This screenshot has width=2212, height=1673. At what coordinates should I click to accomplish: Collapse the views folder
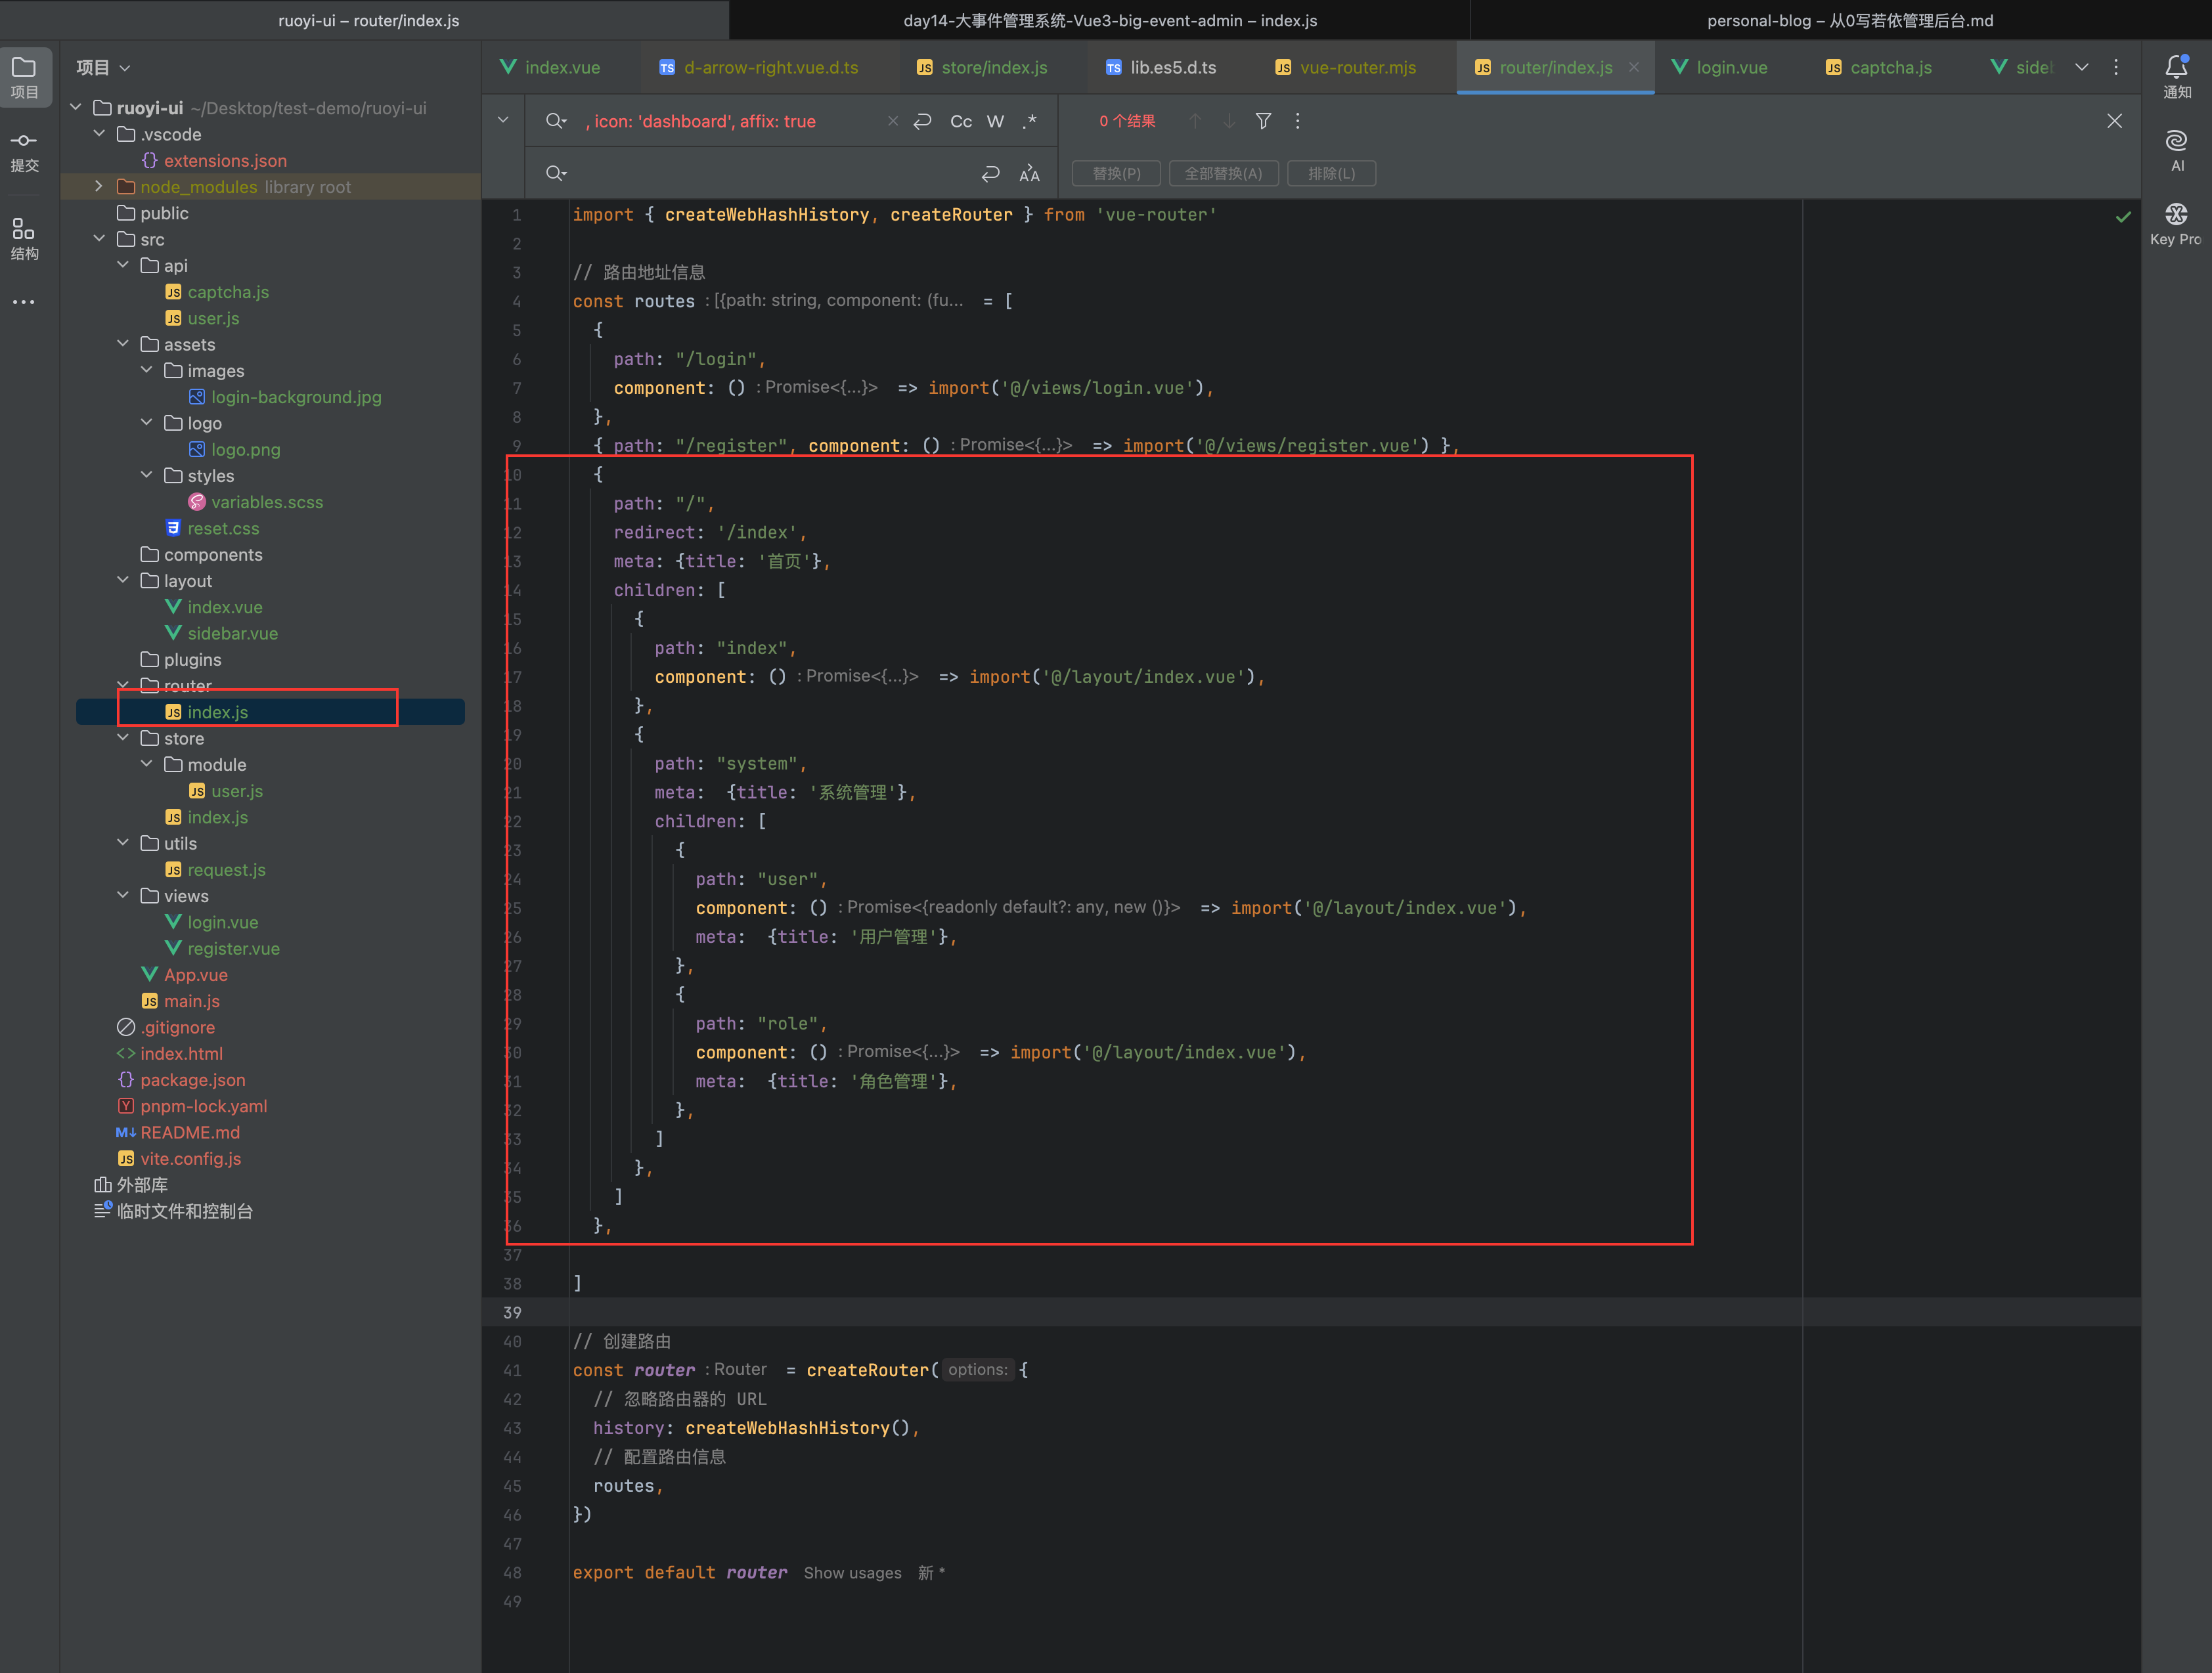tap(123, 895)
